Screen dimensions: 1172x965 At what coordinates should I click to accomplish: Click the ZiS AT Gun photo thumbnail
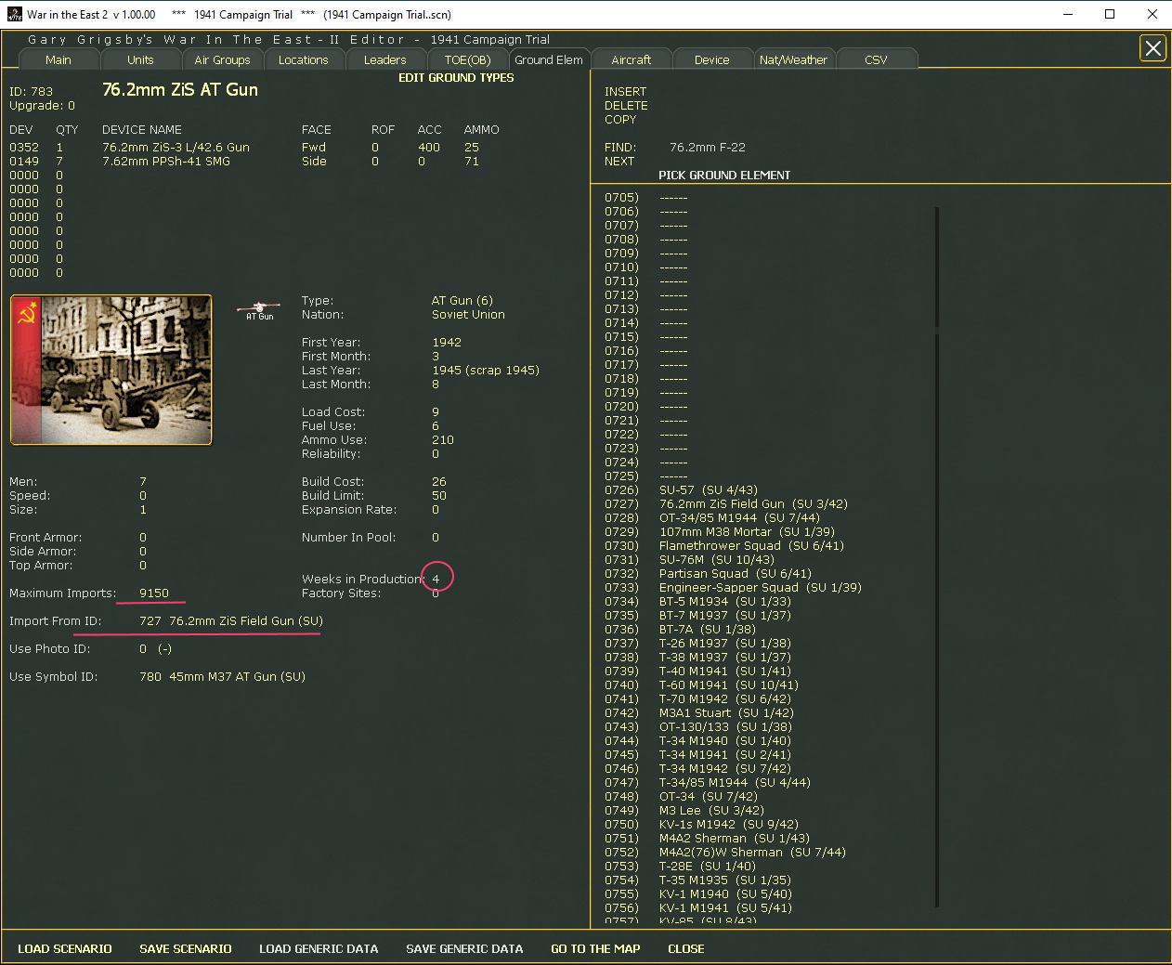tap(111, 370)
